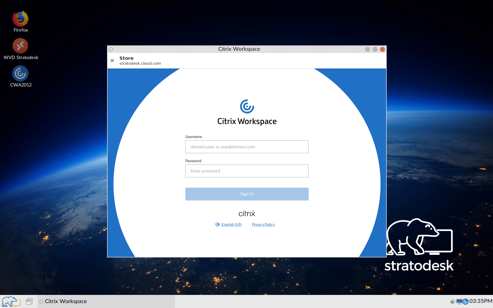Maximize the Citrix Workspace window
The image size is (493, 308).
tap(375, 49)
